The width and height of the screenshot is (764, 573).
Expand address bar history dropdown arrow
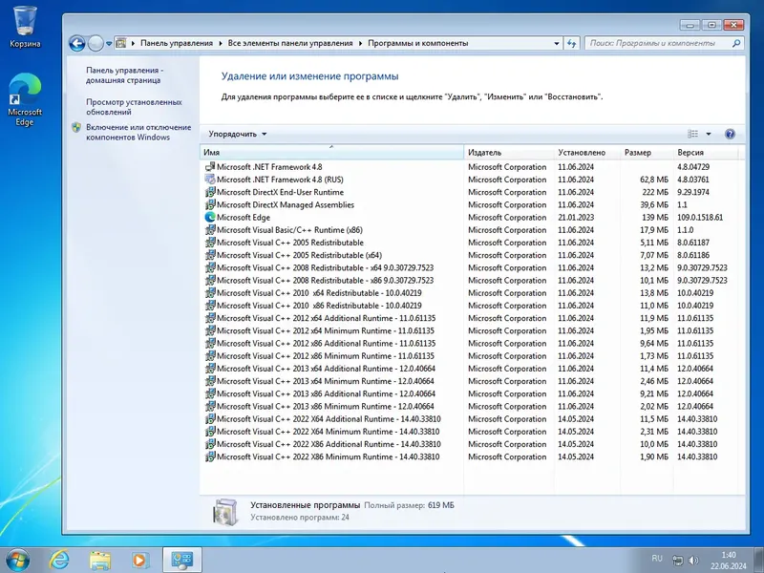click(557, 43)
